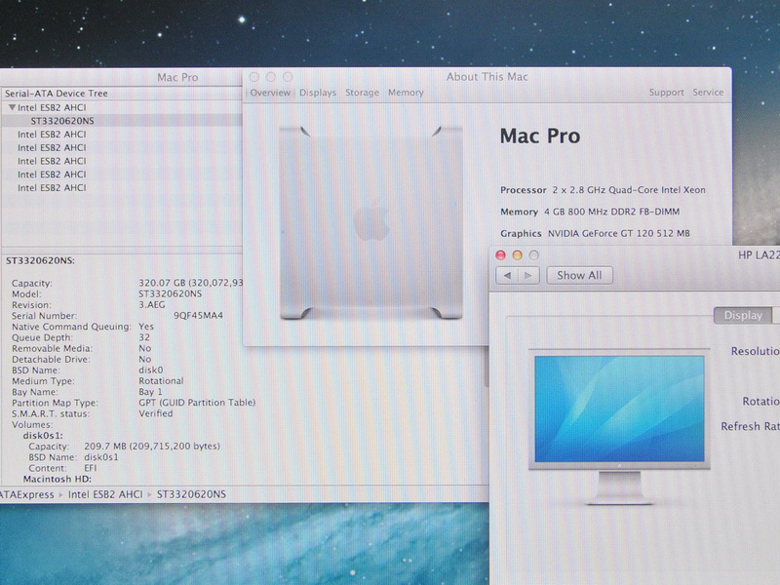Select ST3320620NS in Serial-ATA Device Tree

click(62, 121)
